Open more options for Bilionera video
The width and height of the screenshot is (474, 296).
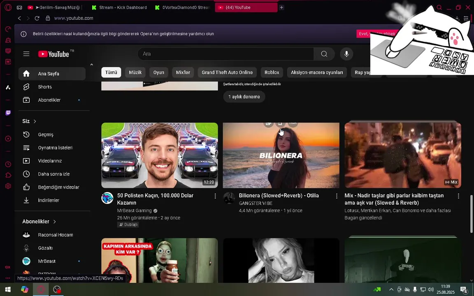pyautogui.click(x=337, y=196)
